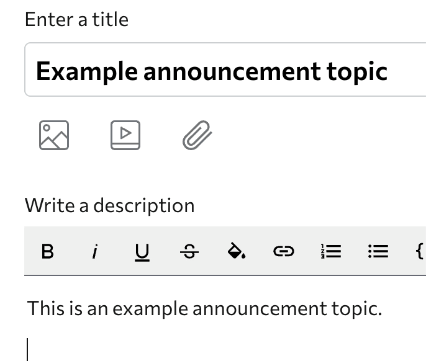
Task: Insert an image using the picture icon
Action: point(54,135)
